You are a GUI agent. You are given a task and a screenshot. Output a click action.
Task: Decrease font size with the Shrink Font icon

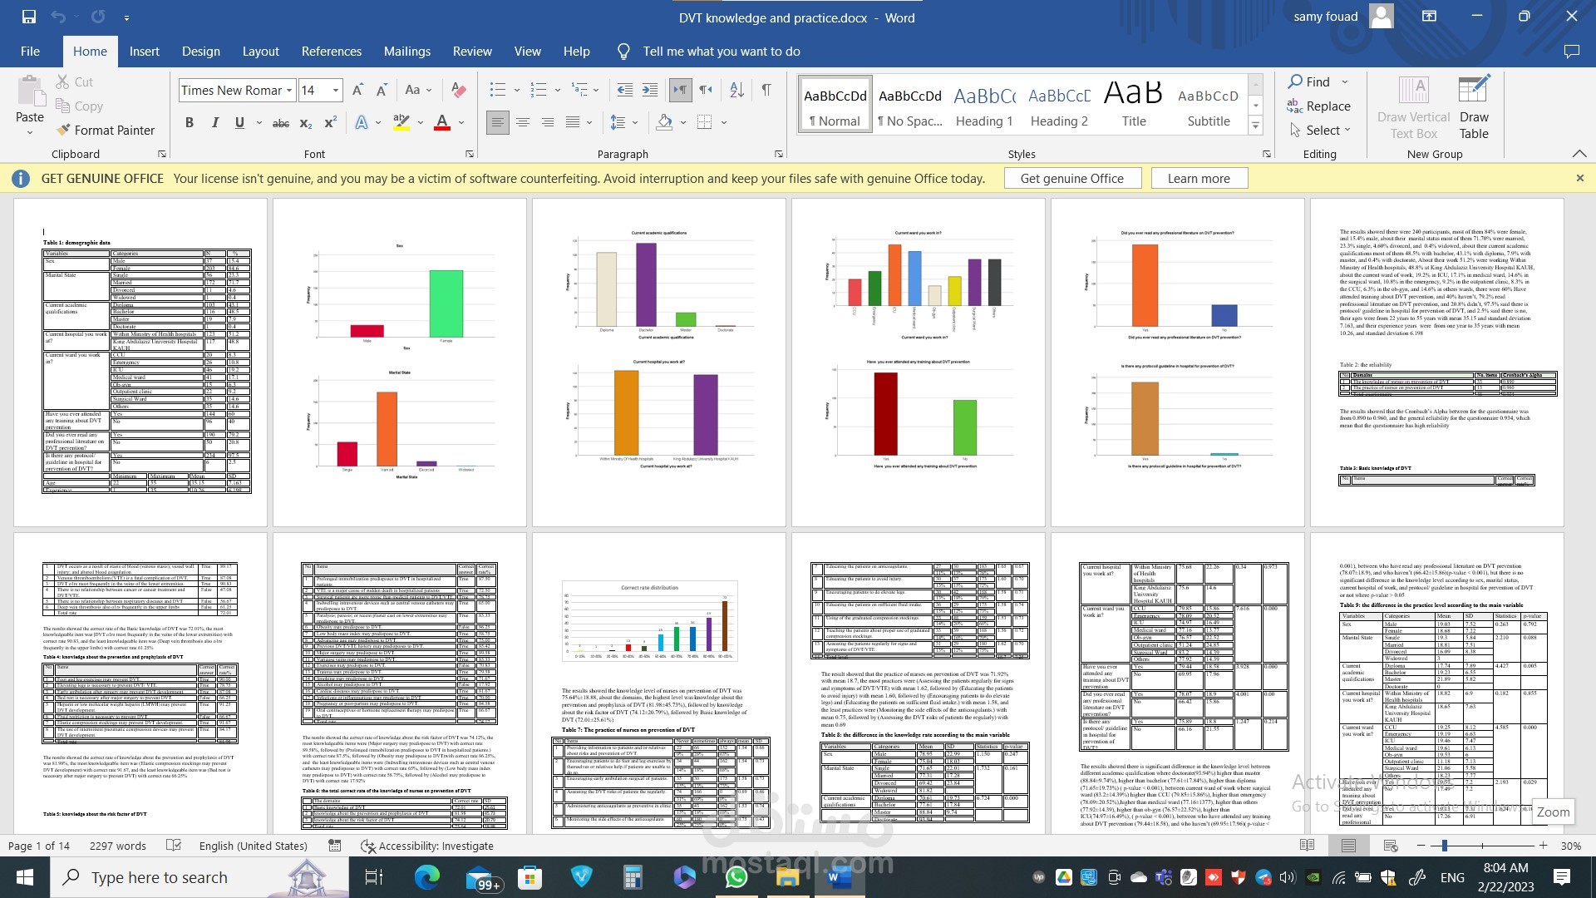(x=382, y=90)
